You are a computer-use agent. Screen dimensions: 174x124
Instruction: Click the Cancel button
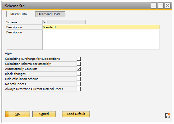coord(44,114)
